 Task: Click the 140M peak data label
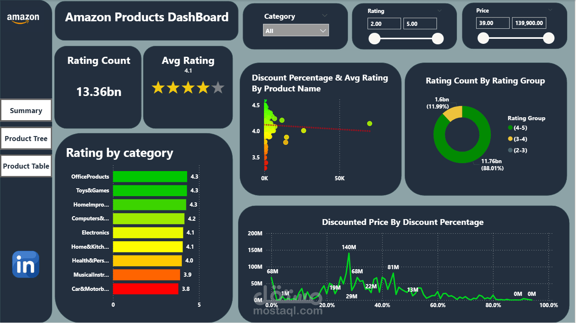coord(349,247)
